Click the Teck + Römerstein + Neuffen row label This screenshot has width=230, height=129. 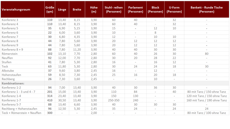click(21, 113)
